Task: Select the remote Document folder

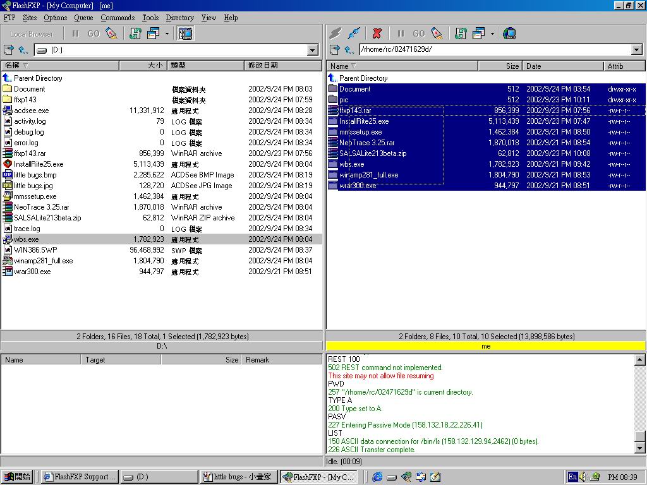Action: (x=354, y=89)
